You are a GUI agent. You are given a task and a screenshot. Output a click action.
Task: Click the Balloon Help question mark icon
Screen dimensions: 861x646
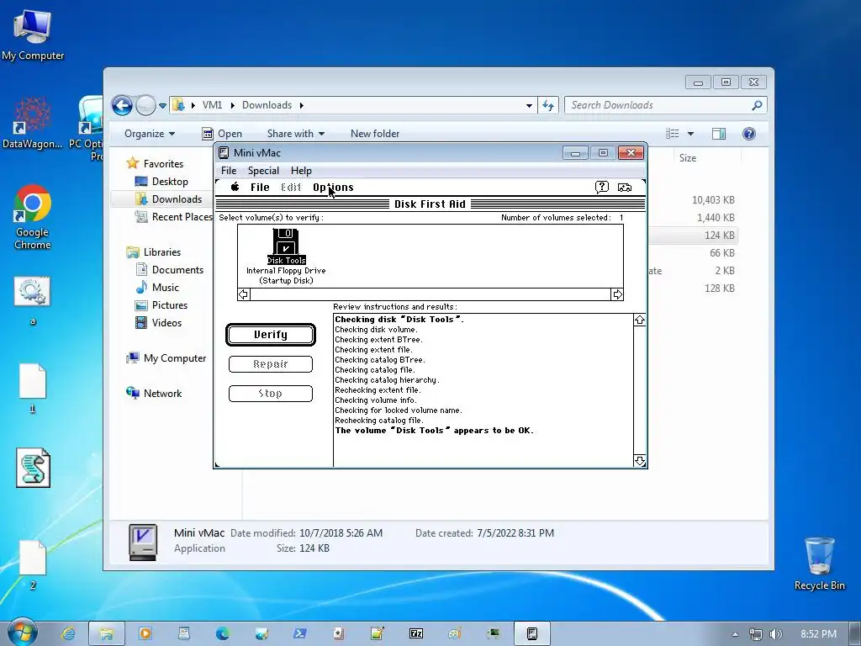click(602, 187)
